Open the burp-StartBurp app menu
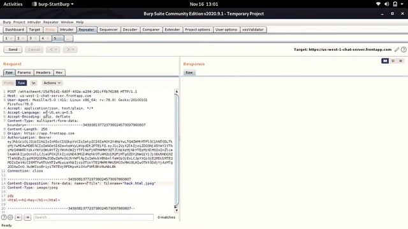408x229 pixels. pyautogui.click(x=53, y=4)
